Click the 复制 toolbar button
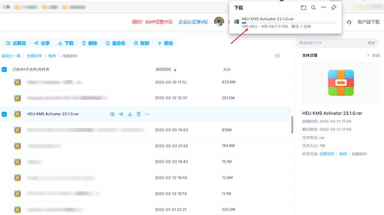The width and height of the screenshot is (384, 215). (142, 43)
